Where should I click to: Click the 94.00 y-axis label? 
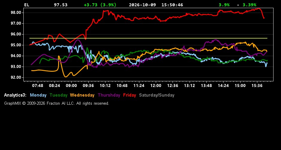(16, 56)
